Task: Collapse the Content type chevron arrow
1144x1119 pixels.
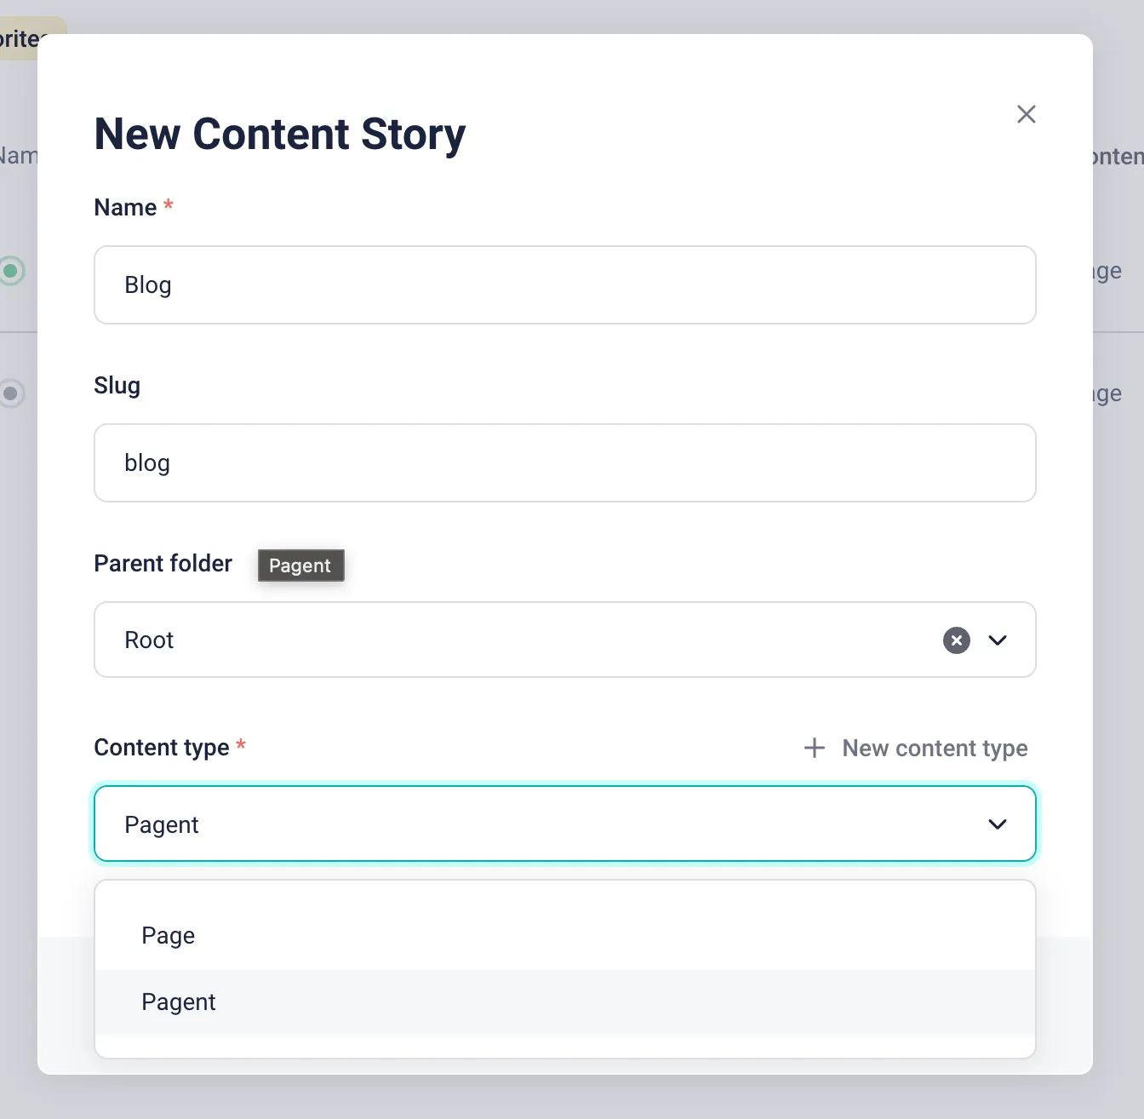Action: pos(998,824)
